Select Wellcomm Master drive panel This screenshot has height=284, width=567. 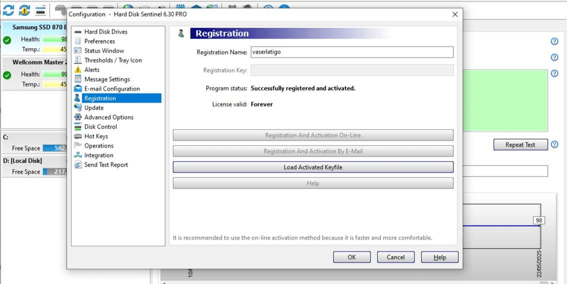tap(35, 73)
